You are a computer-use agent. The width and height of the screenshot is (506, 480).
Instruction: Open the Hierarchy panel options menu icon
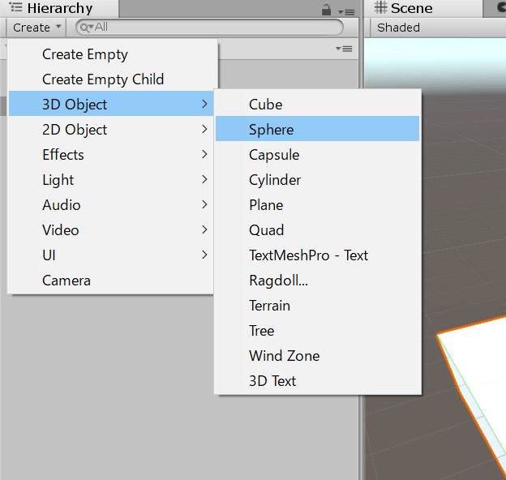pos(346,11)
